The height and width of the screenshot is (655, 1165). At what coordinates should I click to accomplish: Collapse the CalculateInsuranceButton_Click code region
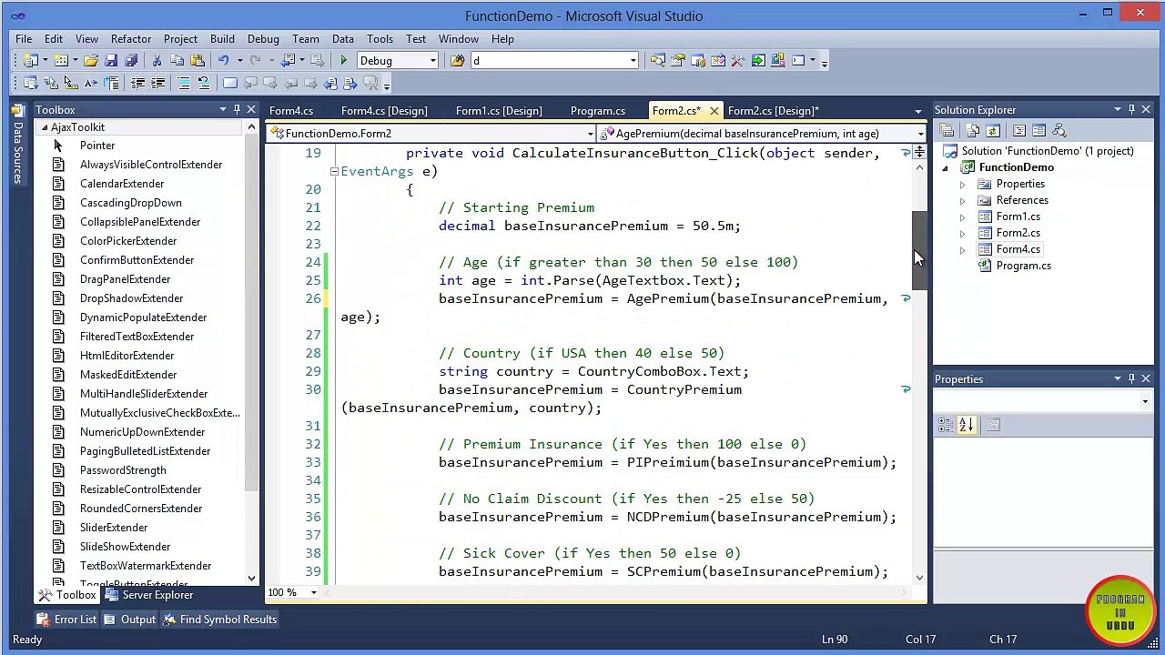pyautogui.click(x=334, y=171)
